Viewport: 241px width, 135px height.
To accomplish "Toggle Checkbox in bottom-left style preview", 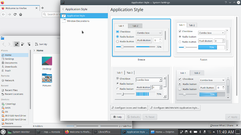I will (x=117, y=79).
